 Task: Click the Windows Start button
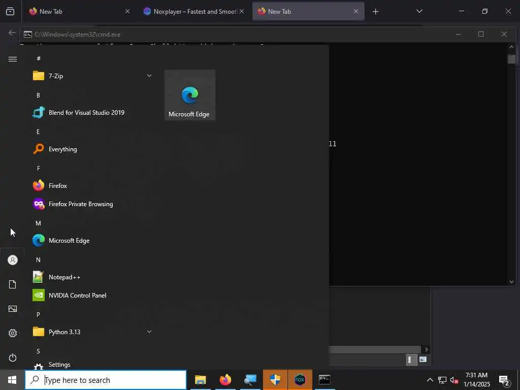click(x=12, y=380)
